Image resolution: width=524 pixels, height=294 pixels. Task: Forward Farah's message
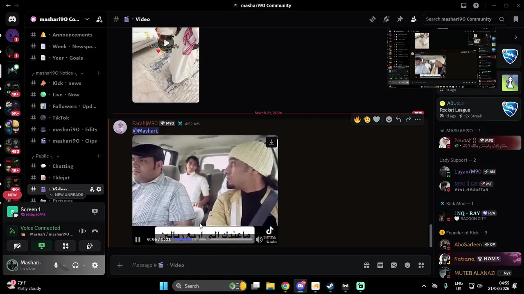(x=408, y=119)
